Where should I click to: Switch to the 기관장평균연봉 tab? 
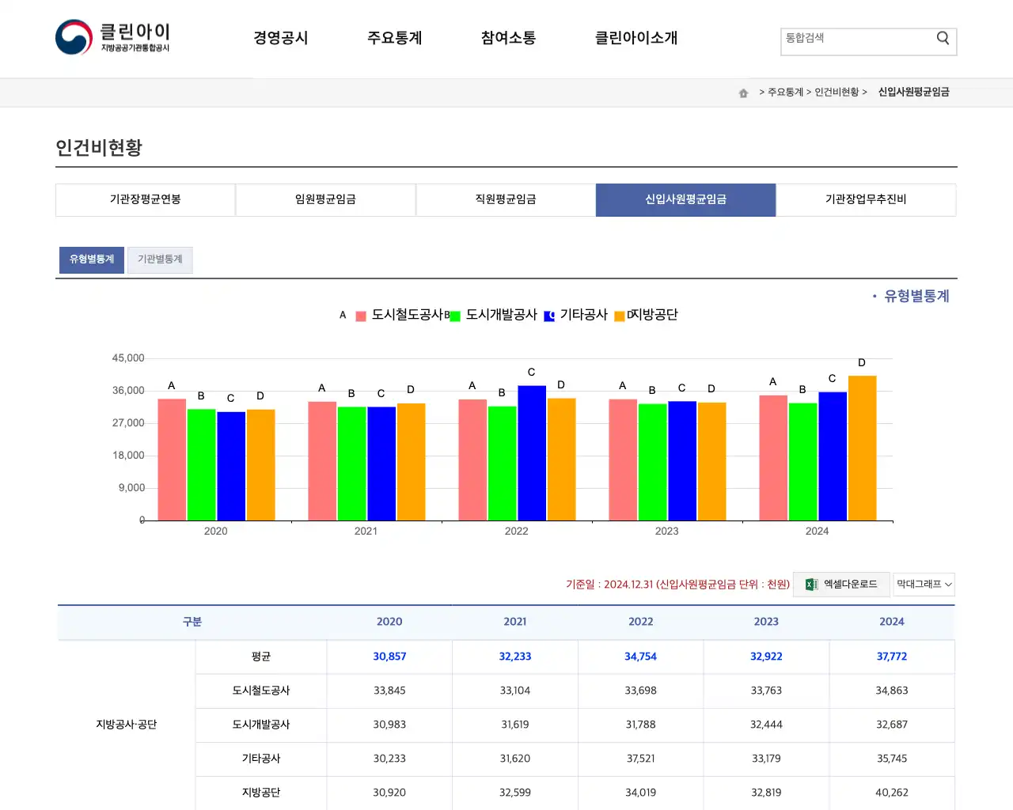[145, 199]
